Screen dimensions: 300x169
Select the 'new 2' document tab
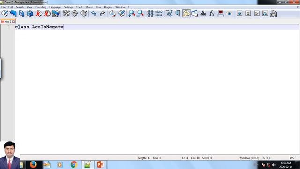[8, 22]
